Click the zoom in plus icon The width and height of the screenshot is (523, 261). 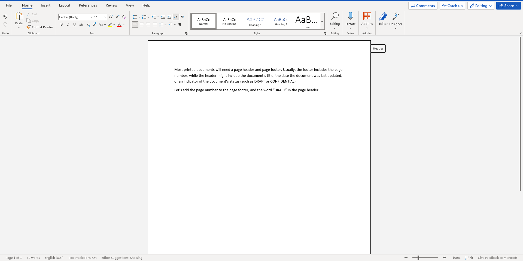(x=444, y=258)
